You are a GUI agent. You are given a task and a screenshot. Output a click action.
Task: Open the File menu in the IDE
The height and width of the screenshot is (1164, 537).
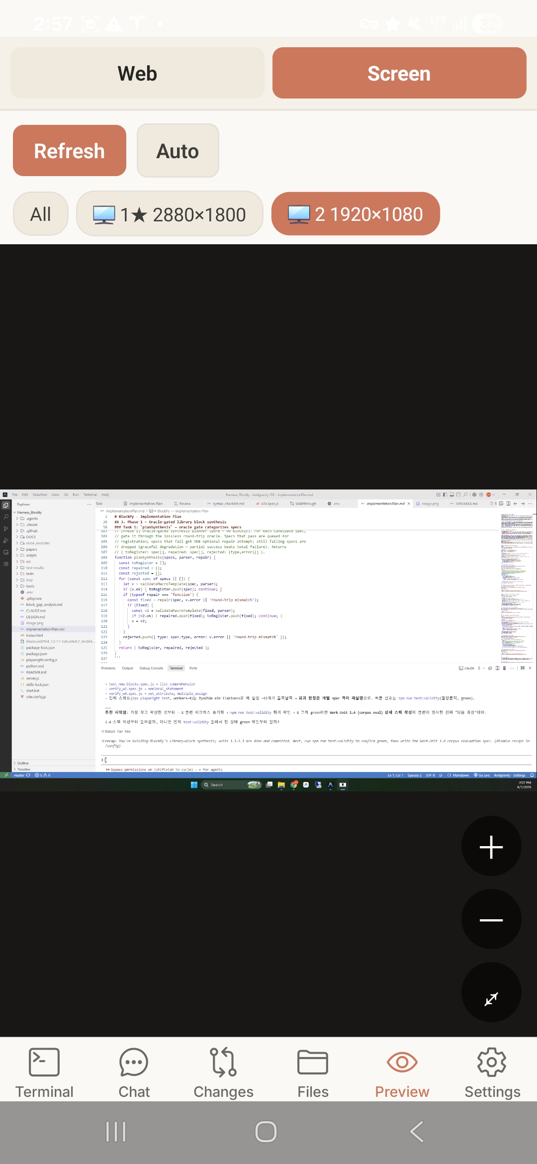(15, 494)
